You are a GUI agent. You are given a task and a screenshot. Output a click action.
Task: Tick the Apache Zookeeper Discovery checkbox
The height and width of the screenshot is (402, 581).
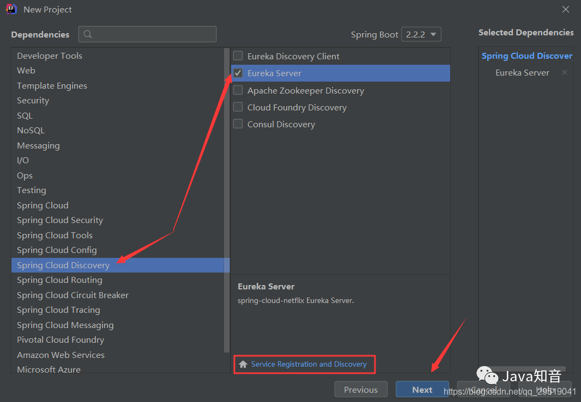point(238,90)
